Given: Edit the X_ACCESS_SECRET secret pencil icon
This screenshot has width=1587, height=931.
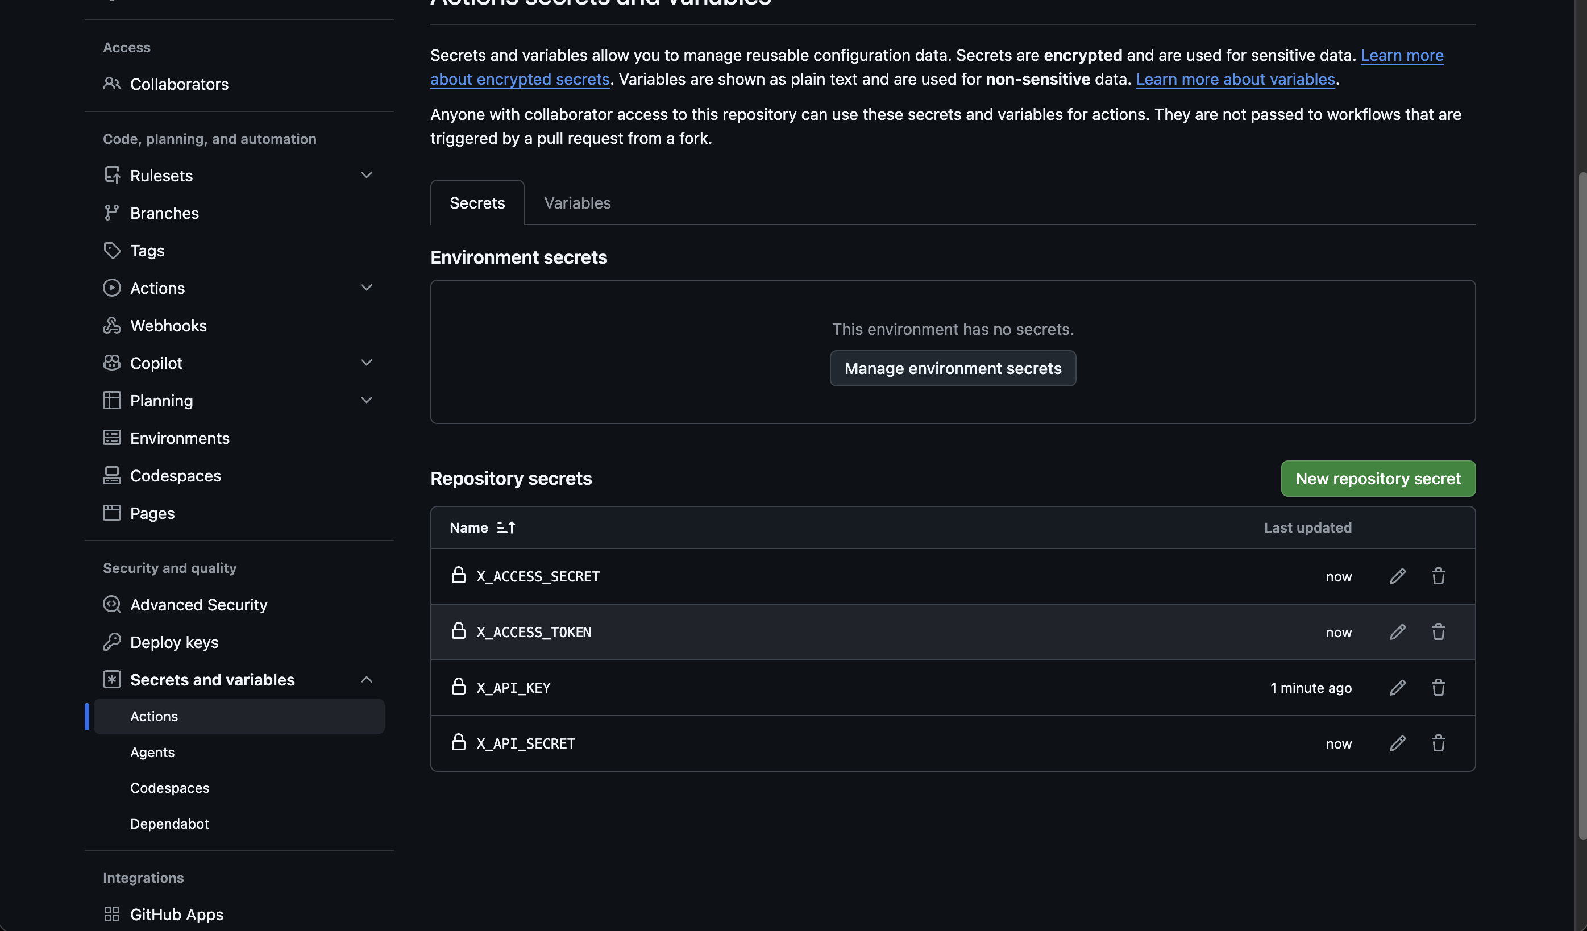Looking at the screenshot, I should 1397,576.
